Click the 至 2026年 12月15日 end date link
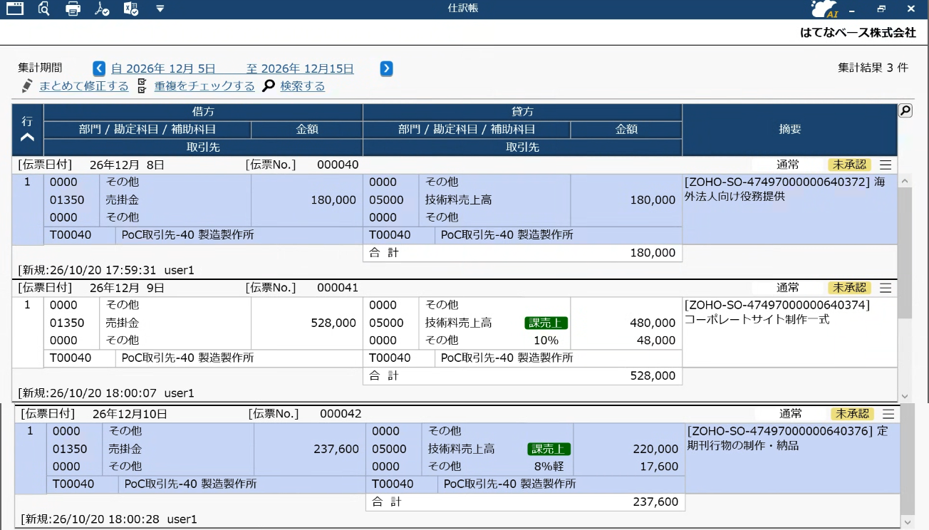 (300, 68)
